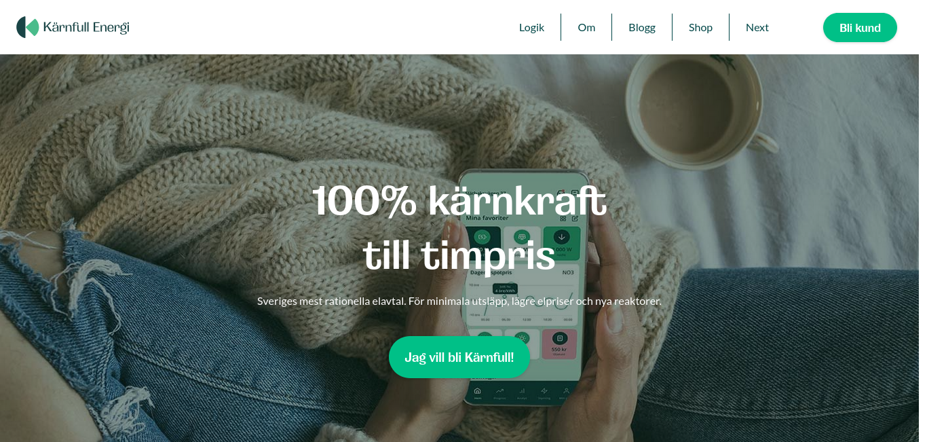Click the Sveriges mest rationella elavtal subtitle
Image resolution: width=927 pixels, height=442 pixels.
pos(459,301)
